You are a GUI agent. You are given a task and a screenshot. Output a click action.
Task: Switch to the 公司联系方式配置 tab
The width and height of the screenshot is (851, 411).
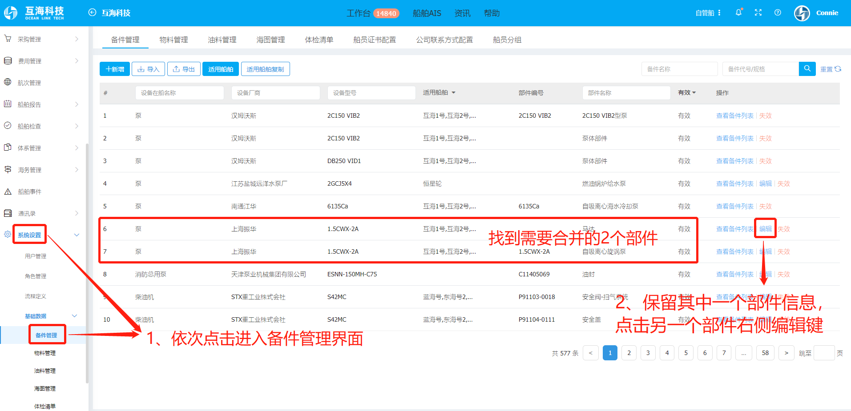point(444,40)
